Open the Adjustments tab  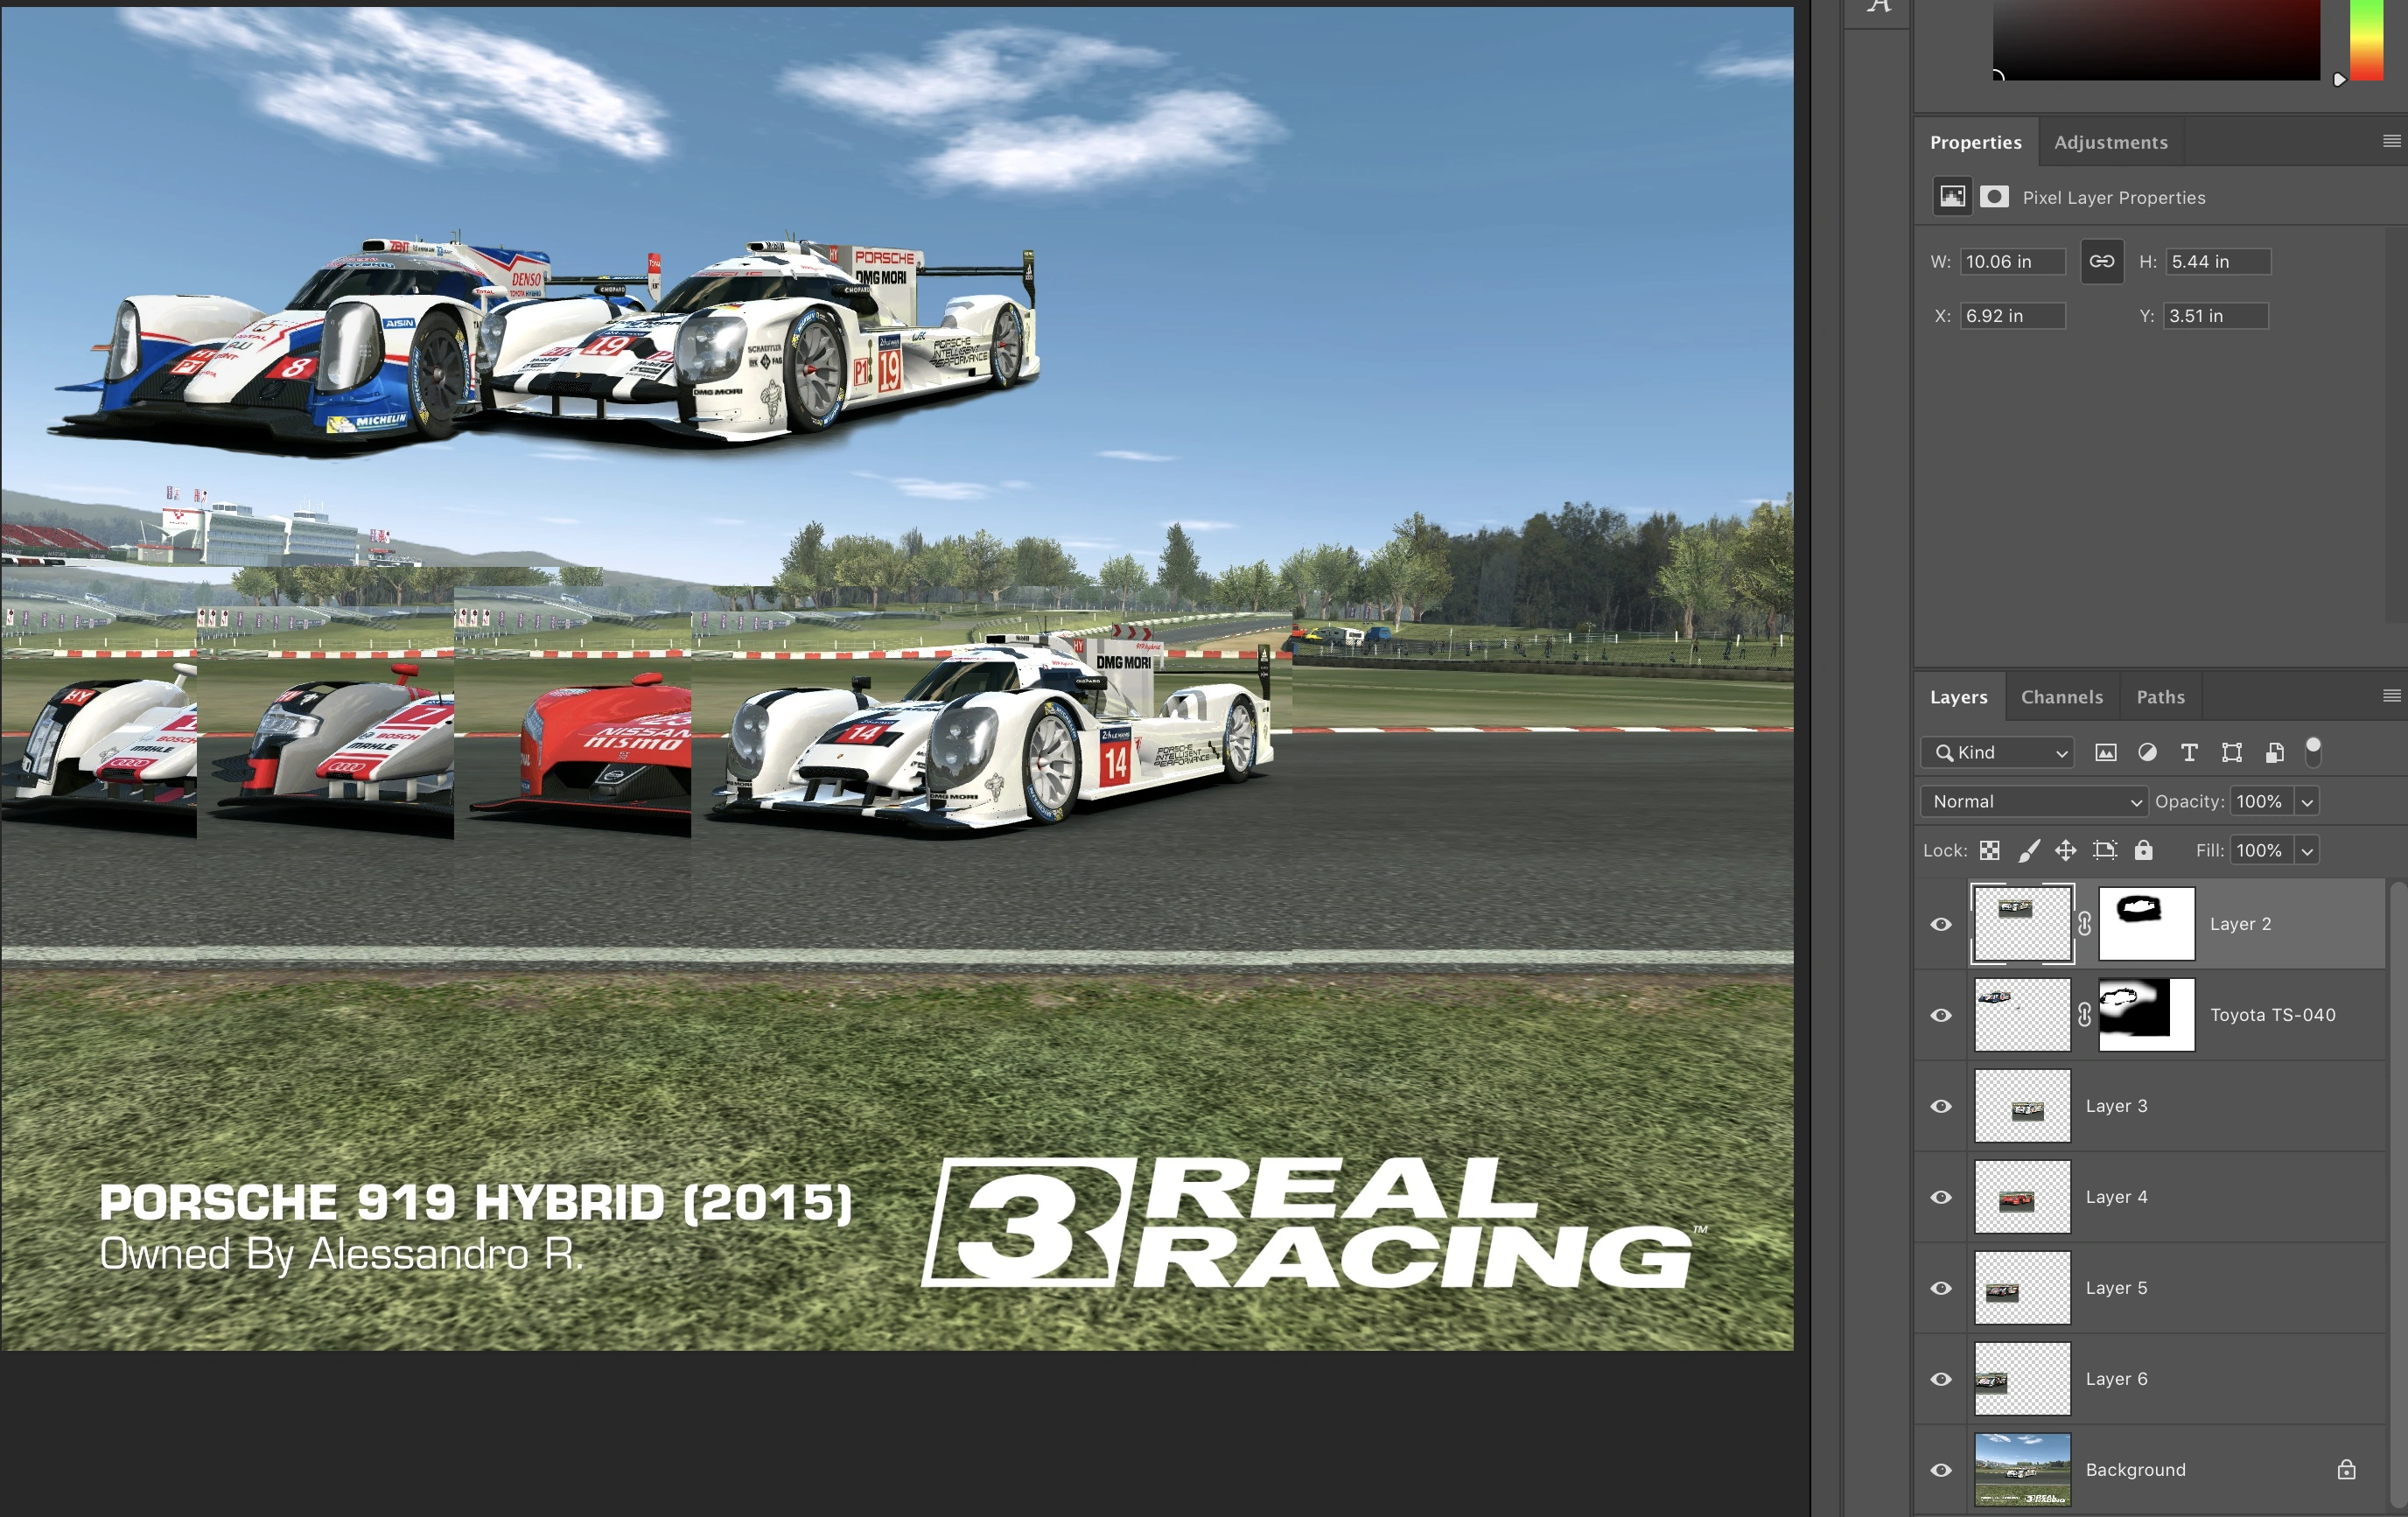tap(2110, 142)
